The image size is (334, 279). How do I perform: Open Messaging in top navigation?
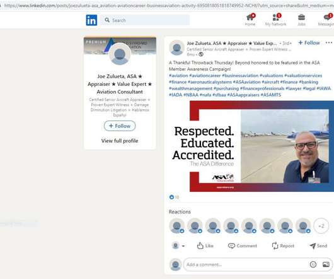click(x=326, y=20)
